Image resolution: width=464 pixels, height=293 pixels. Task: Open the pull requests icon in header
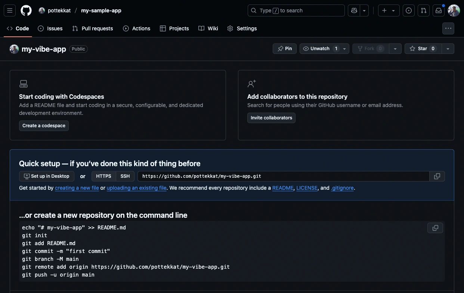424,10
